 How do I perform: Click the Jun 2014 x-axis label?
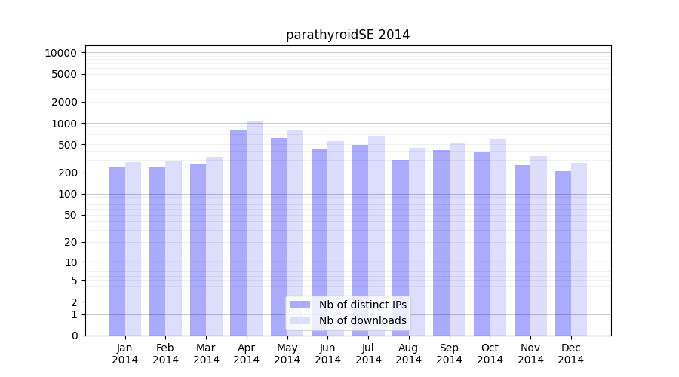coord(327,354)
